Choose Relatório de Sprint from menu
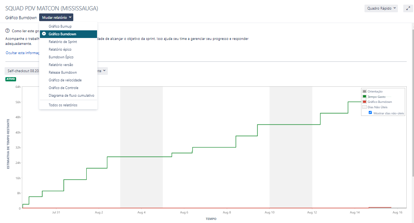The width and height of the screenshot is (414, 223). click(63, 41)
